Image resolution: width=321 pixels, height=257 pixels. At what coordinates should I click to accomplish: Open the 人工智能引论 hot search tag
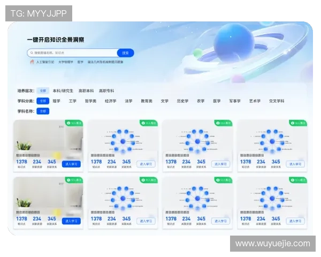(45, 62)
